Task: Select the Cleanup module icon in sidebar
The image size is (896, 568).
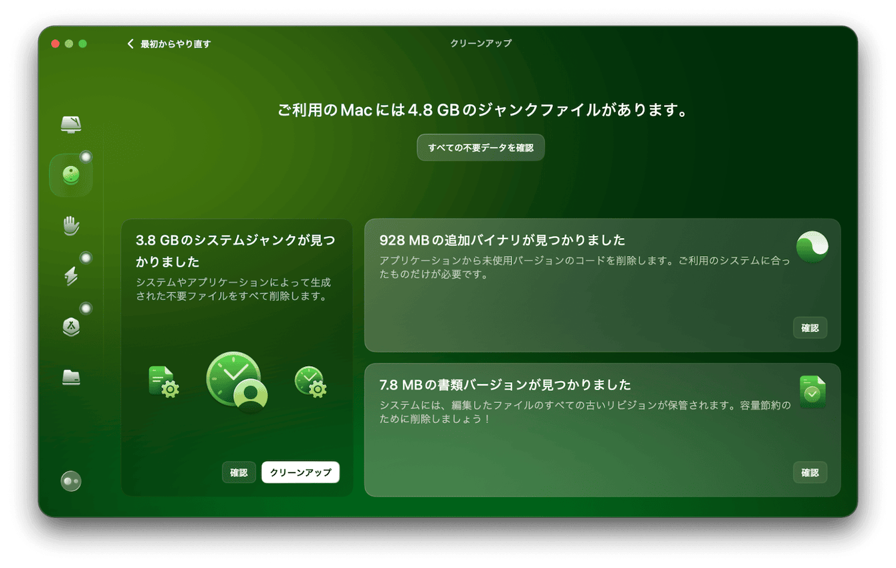Action: pyautogui.click(x=71, y=175)
